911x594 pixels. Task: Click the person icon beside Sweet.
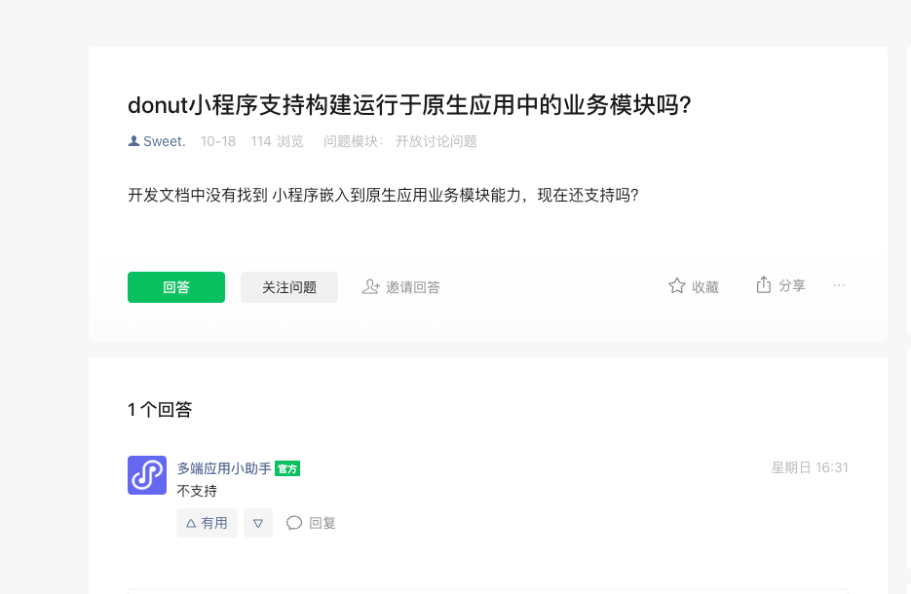coord(133,141)
